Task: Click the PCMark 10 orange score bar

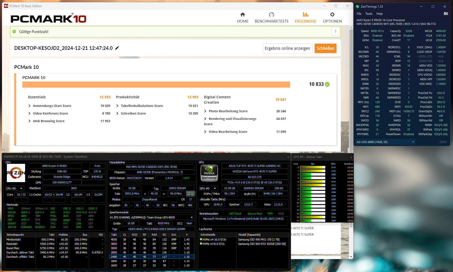Action: click(x=156, y=85)
